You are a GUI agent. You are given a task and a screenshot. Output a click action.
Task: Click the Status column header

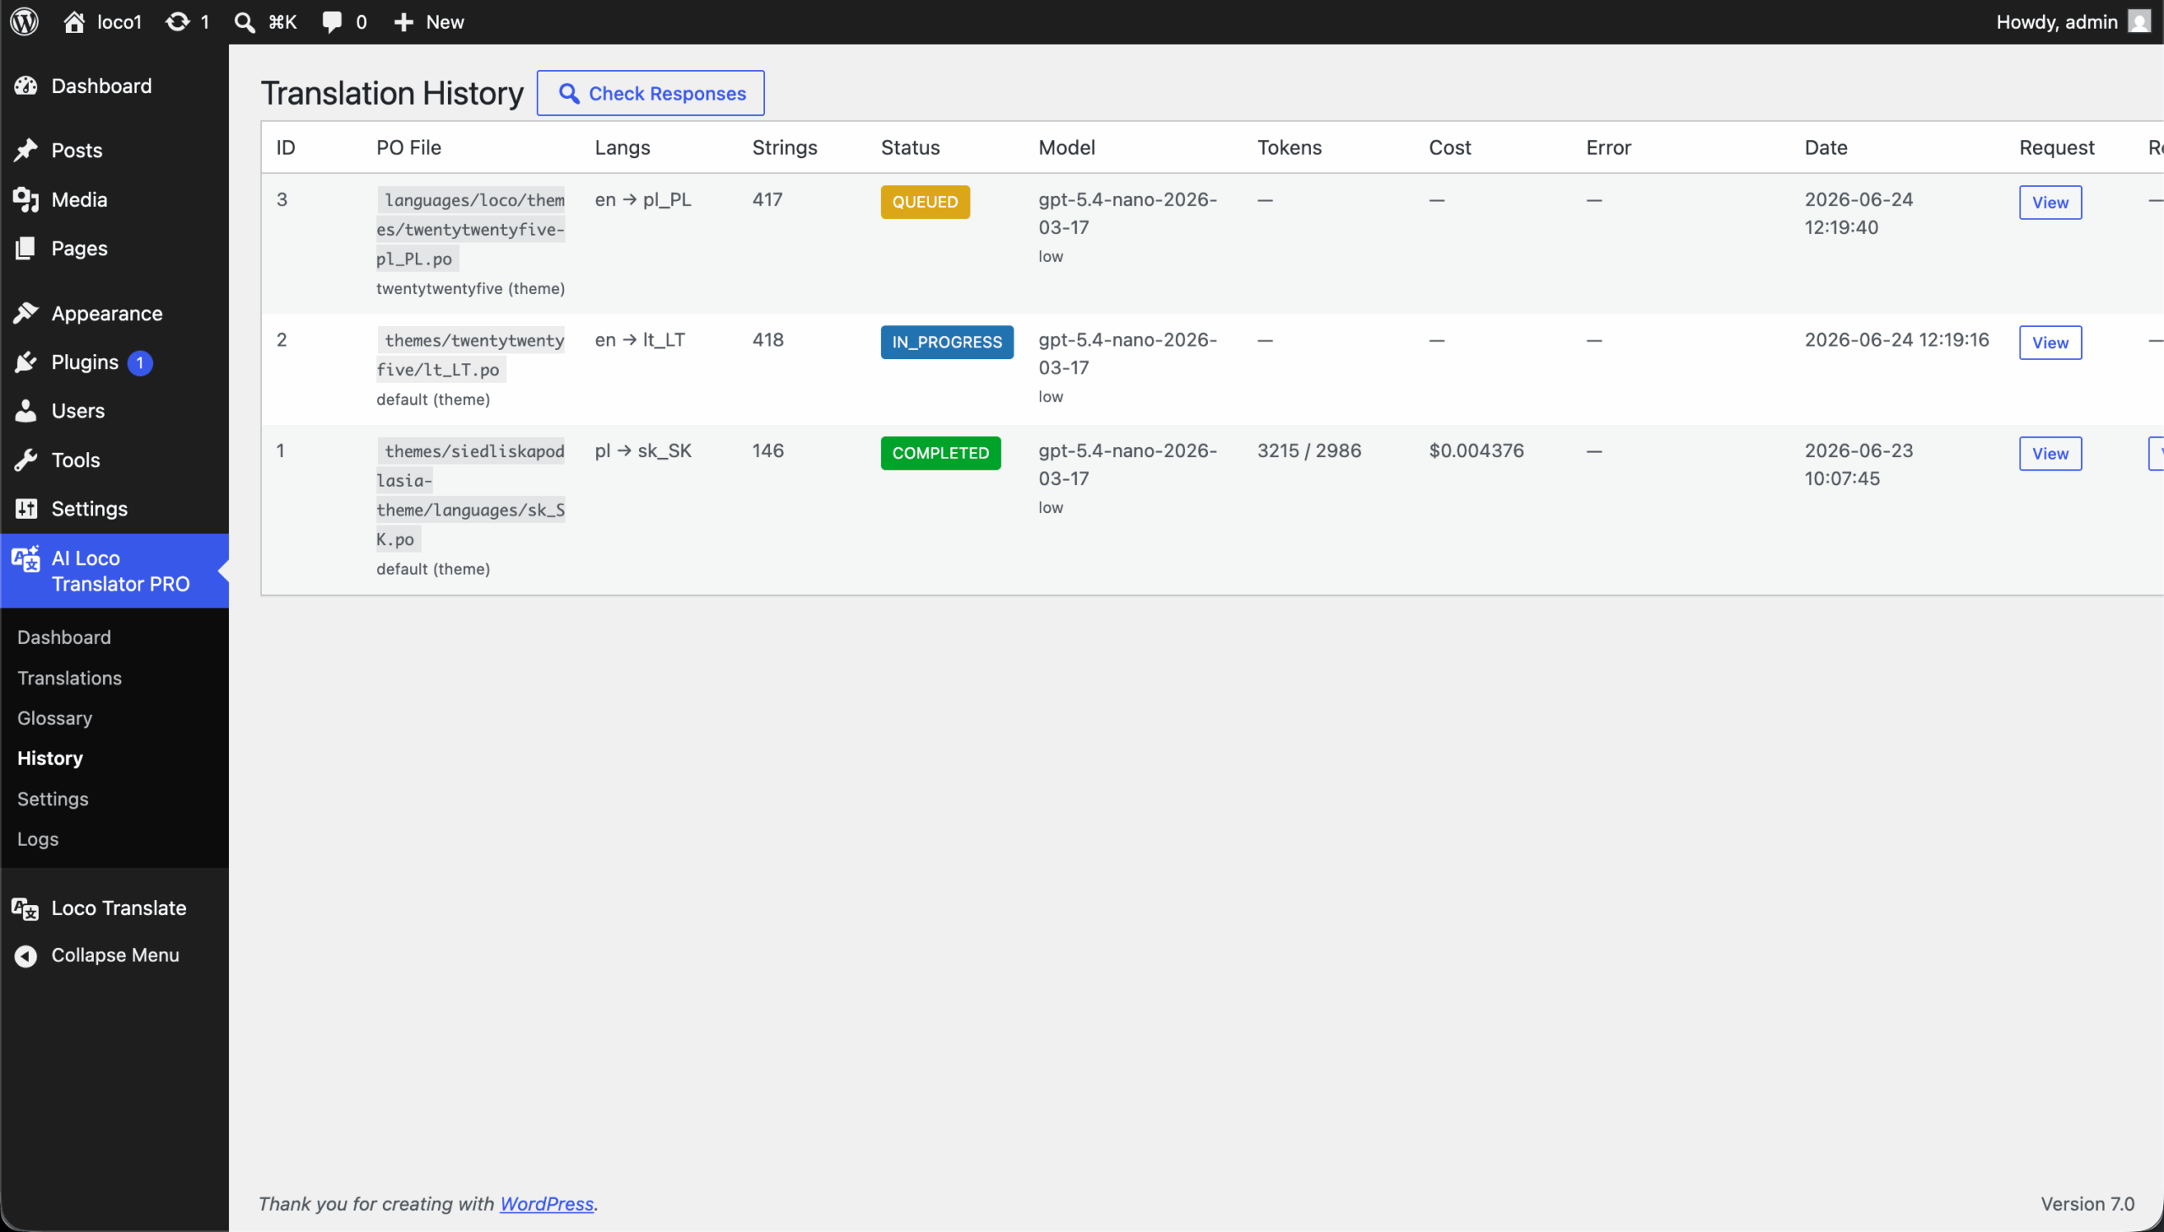click(910, 147)
